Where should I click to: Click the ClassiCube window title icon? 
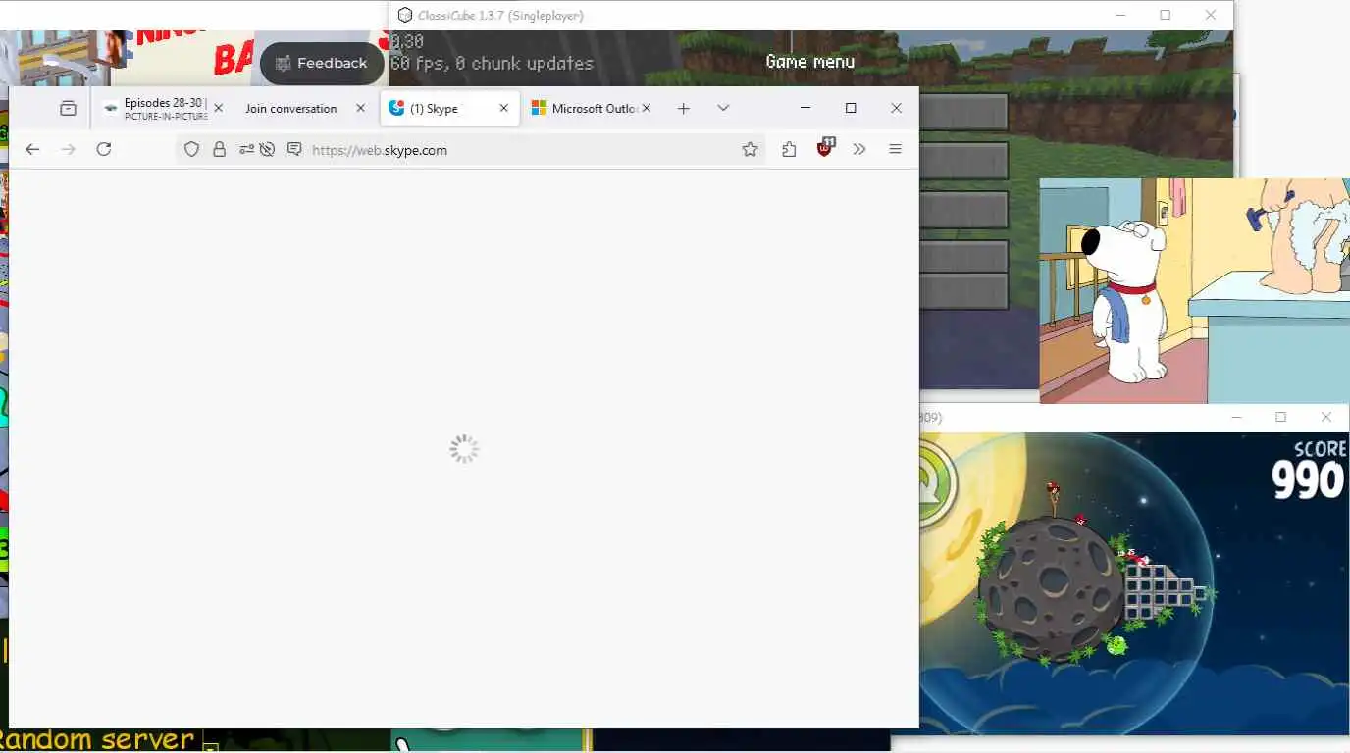point(404,15)
